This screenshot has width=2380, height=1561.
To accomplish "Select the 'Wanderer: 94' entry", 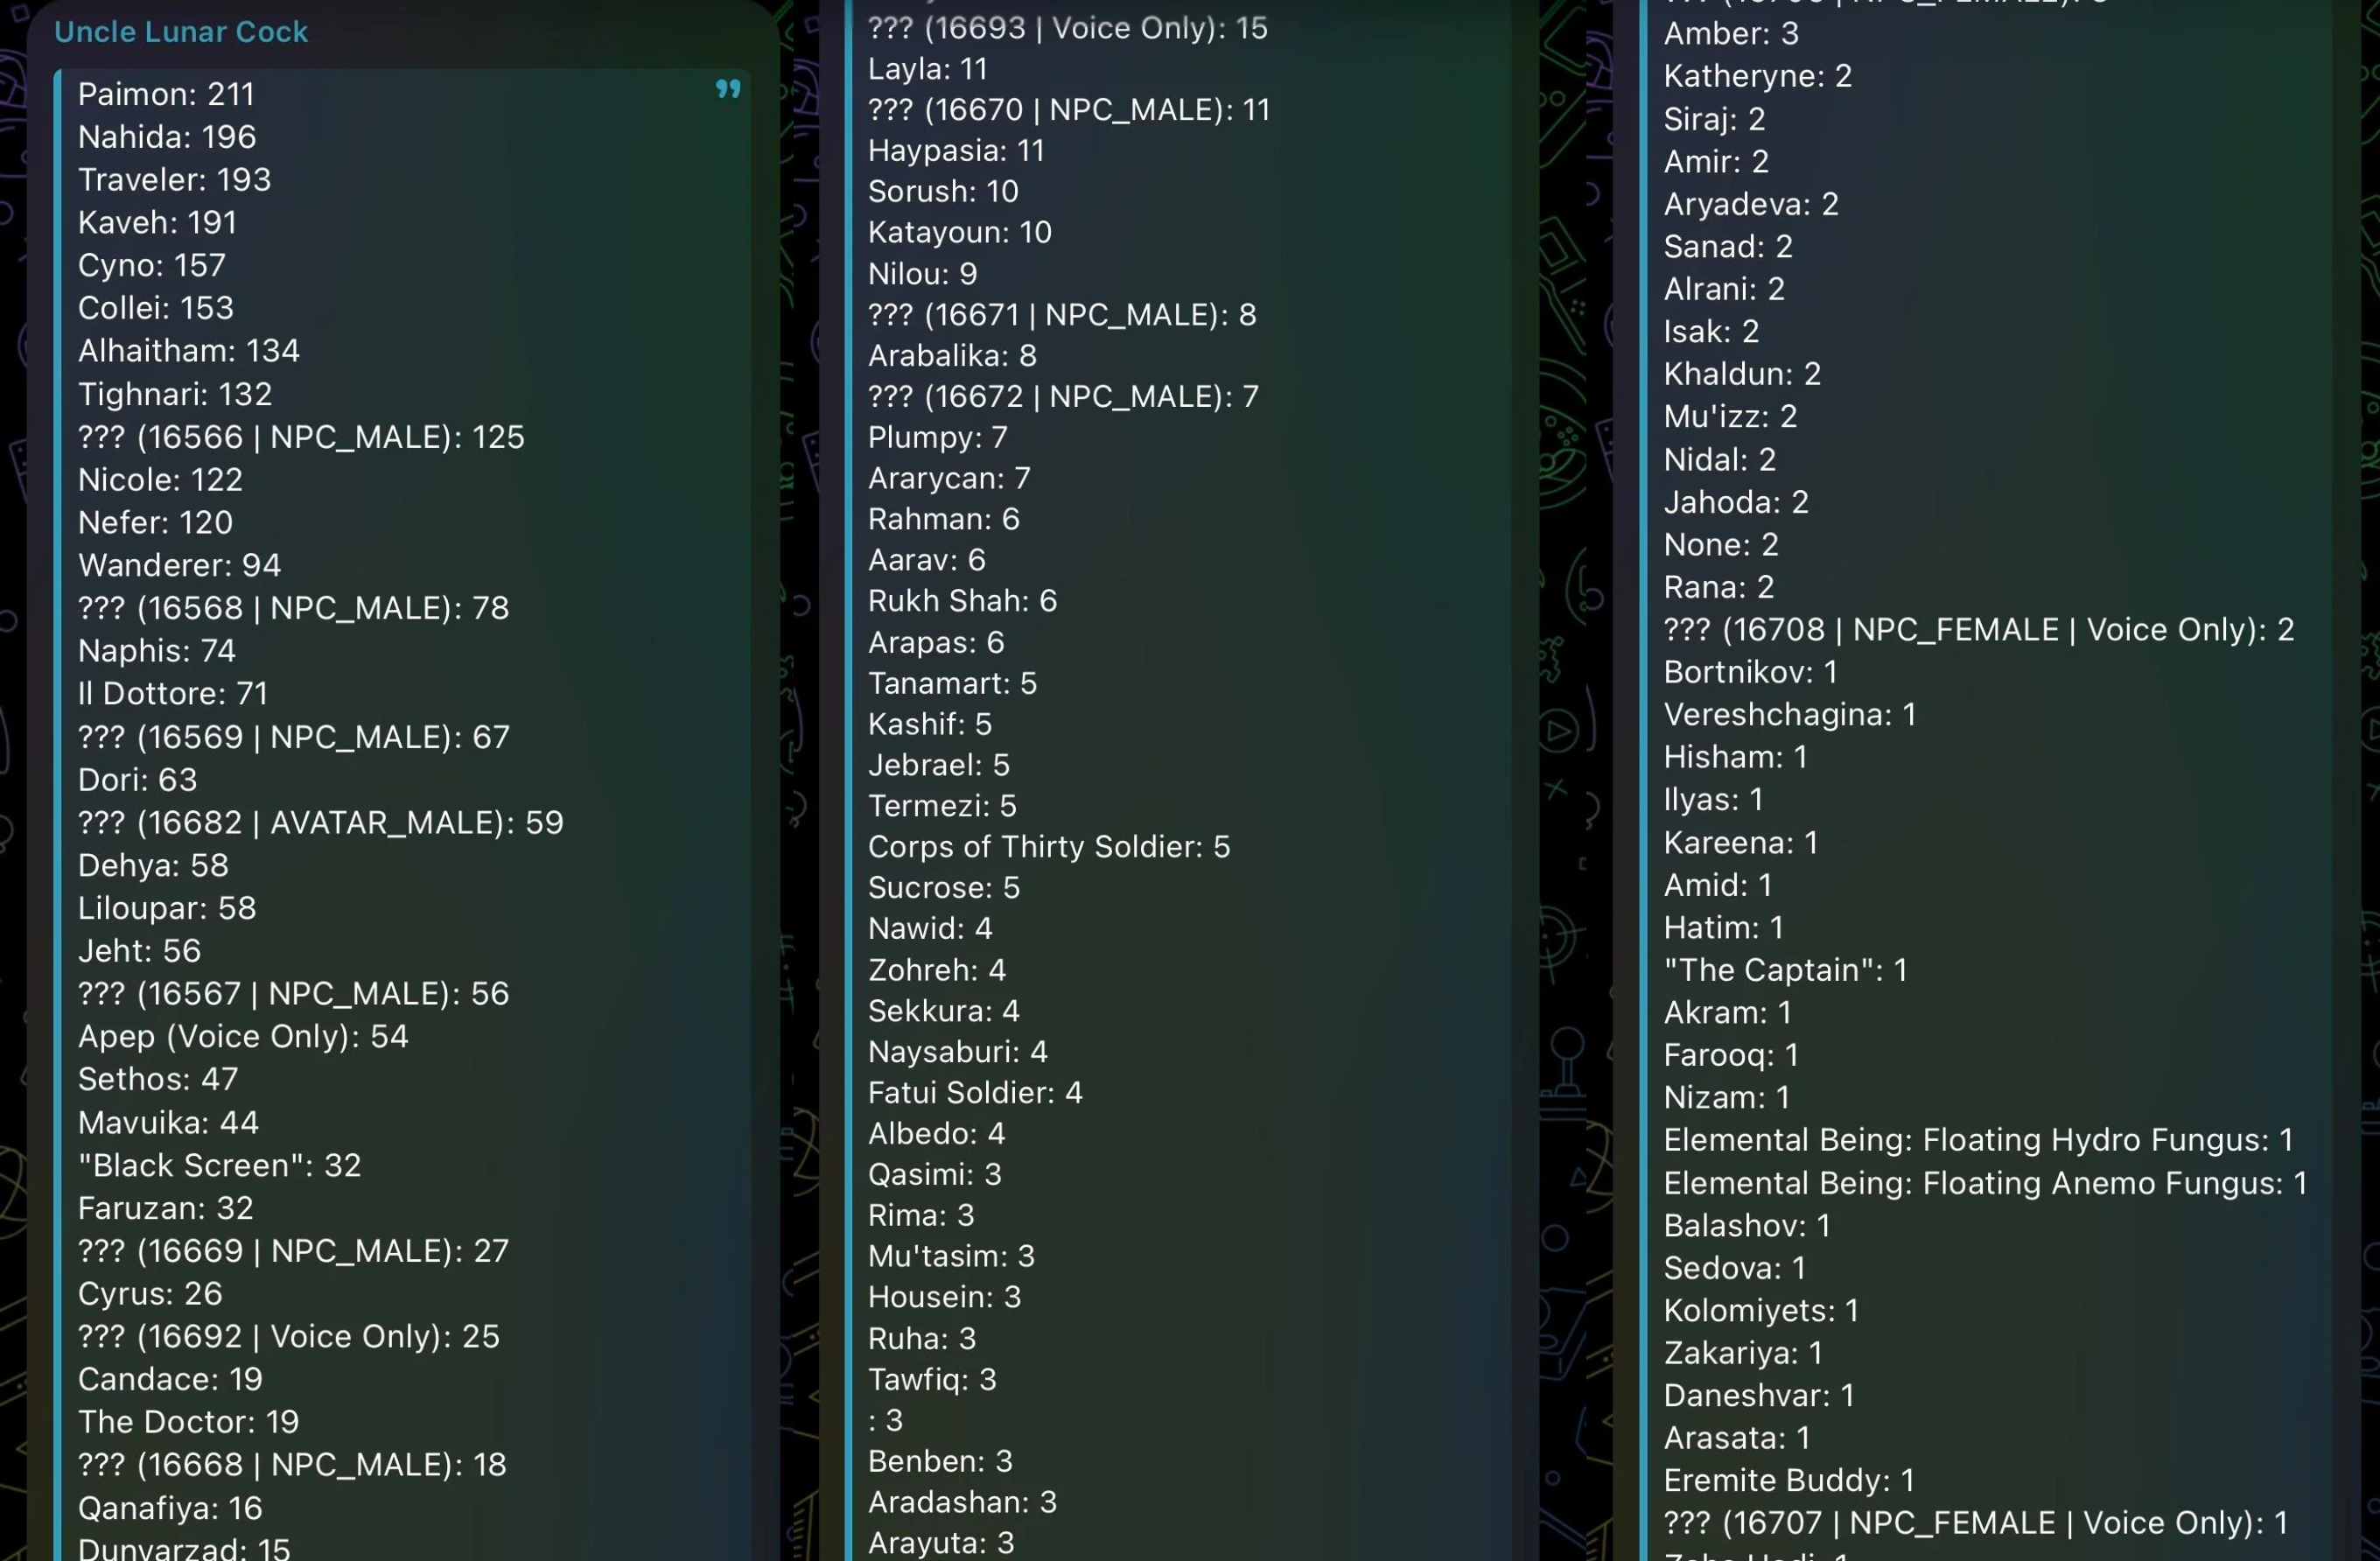I will 179,565.
